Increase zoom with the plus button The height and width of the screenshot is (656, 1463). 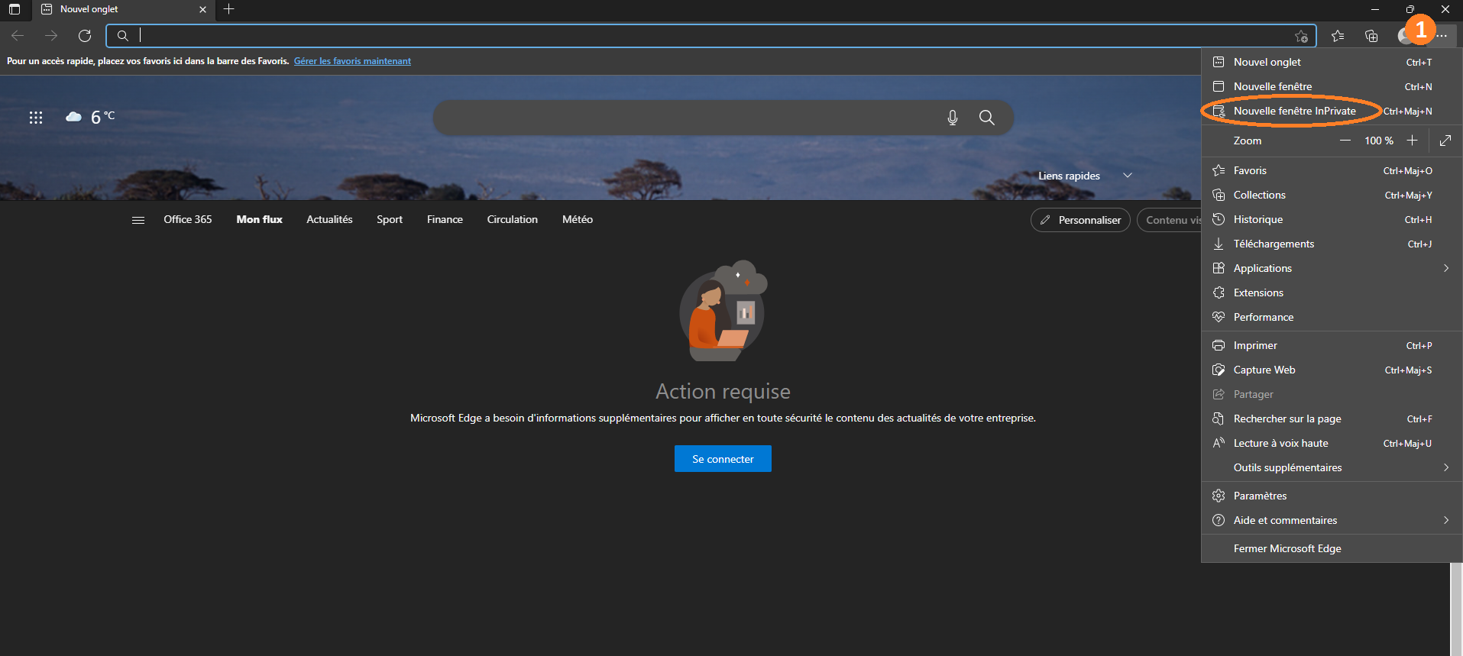pos(1412,141)
